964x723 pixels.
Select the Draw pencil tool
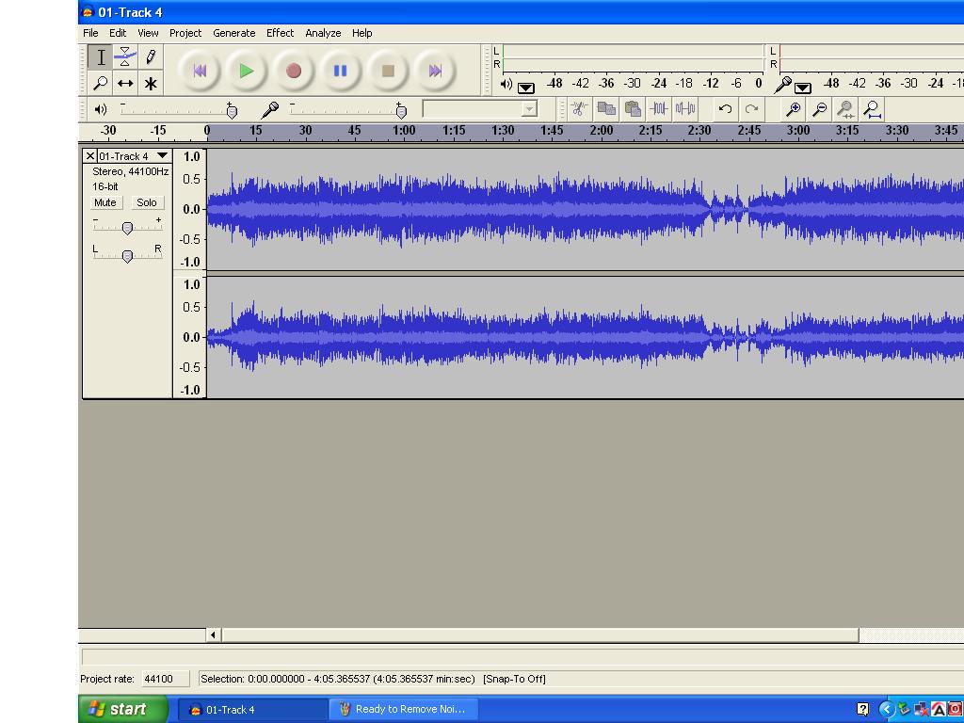[x=151, y=57]
